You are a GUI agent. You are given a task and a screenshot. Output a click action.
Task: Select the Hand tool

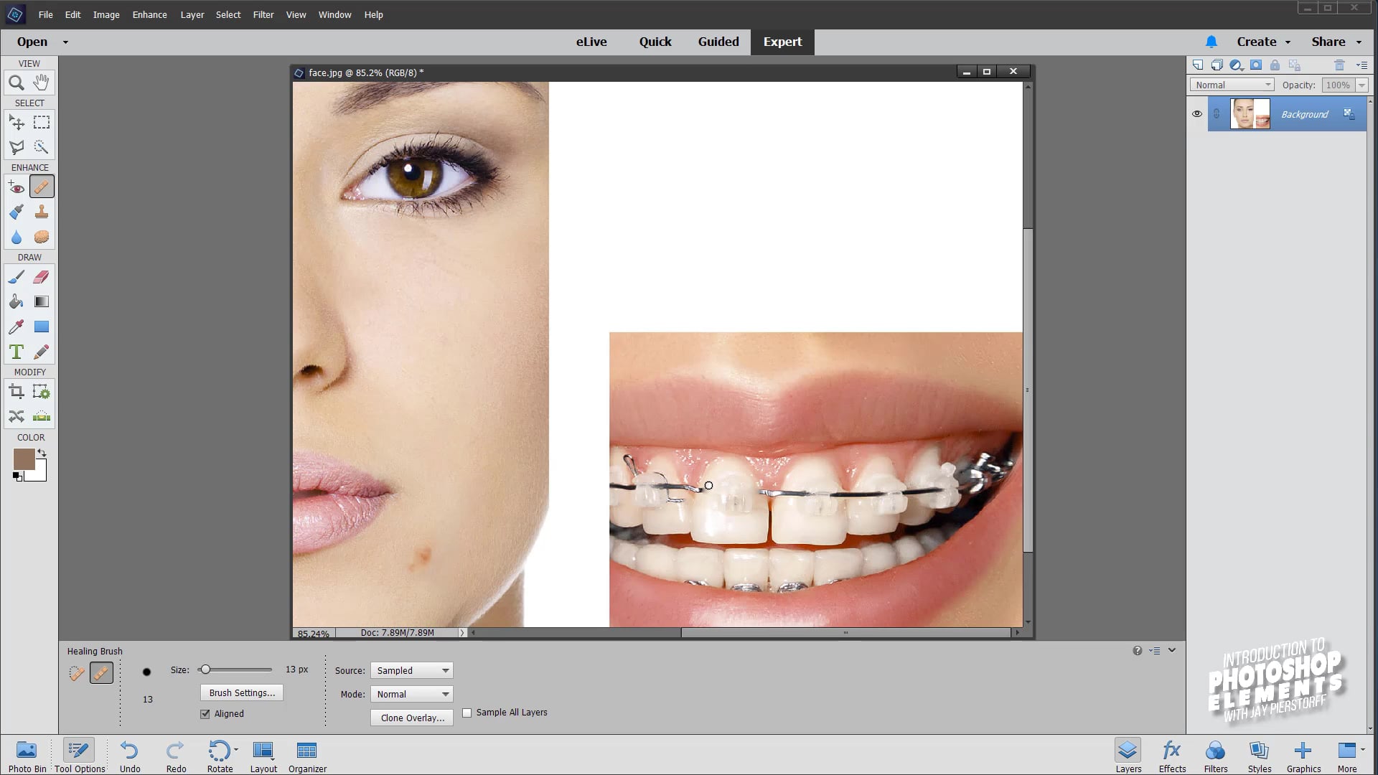42,83
